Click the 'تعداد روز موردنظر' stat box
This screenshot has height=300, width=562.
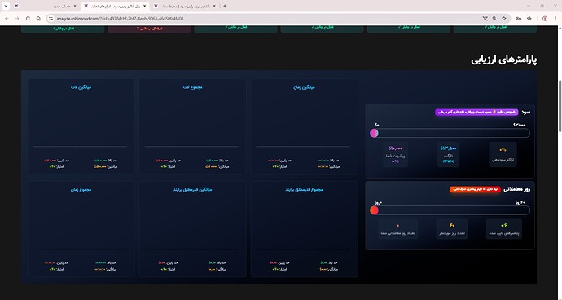451,229
